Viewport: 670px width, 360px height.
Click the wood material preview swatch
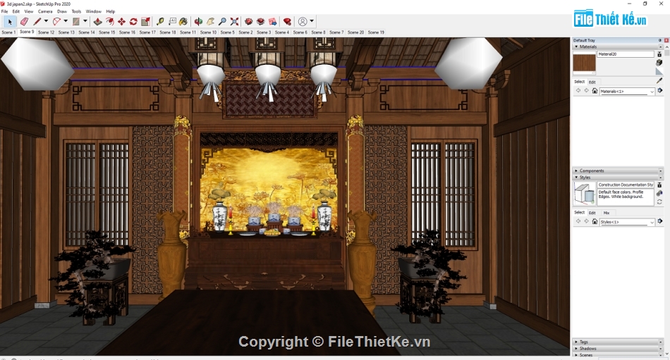click(x=584, y=63)
